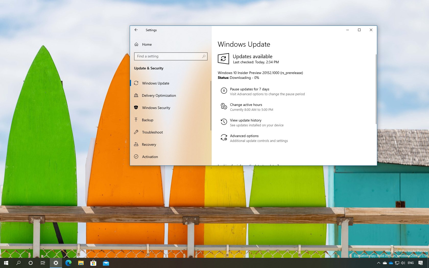Click the back arrow in Settings
The height and width of the screenshot is (268, 429).
136,30
